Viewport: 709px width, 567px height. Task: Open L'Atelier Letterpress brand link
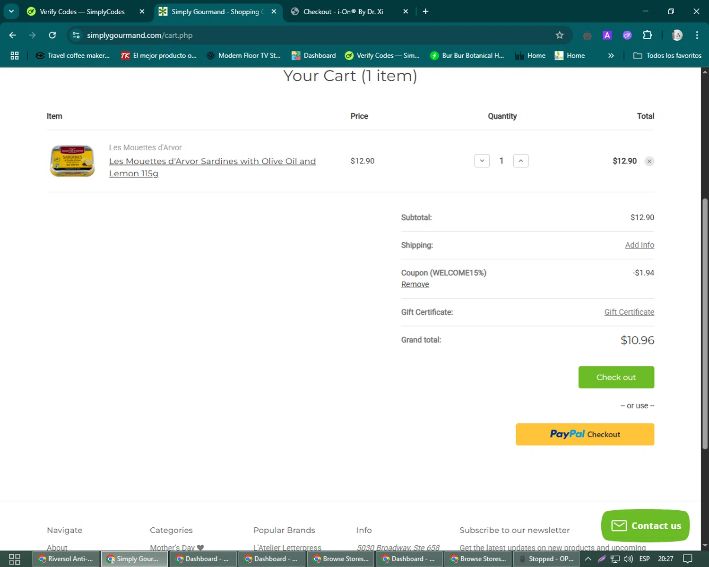tap(287, 547)
